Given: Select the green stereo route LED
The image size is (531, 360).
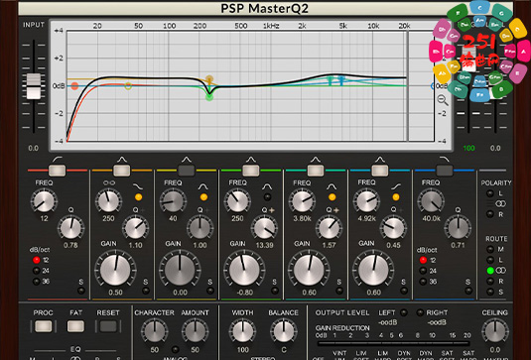Looking at the screenshot, I should 490,271.
